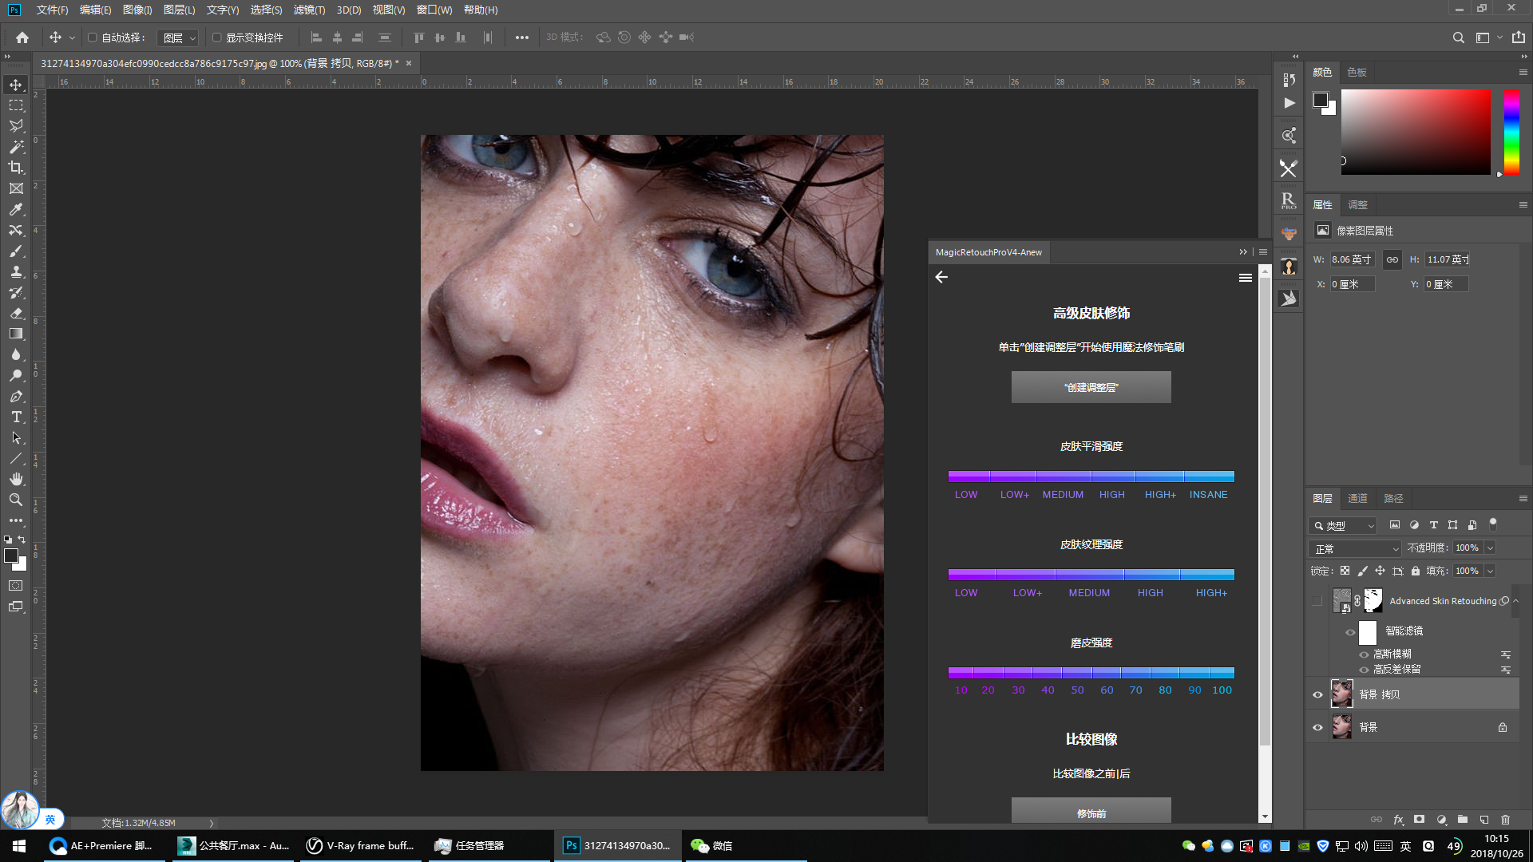The width and height of the screenshot is (1533, 862).
Task: Click the delete layer trash icon
Action: [x=1505, y=819]
